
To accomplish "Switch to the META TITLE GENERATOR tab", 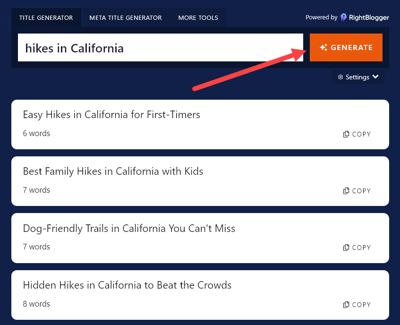I will pyautogui.click(x=125, y=17).
